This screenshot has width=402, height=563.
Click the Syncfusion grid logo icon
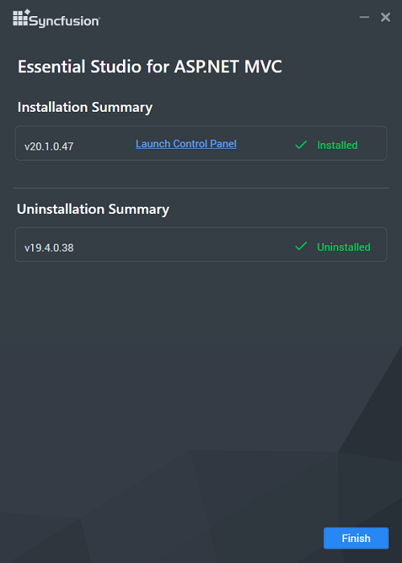click(x=21, y=18)
